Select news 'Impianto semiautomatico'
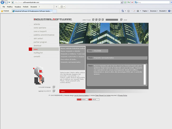Screen dimensions: 172x129 click(x=71, y=62)
